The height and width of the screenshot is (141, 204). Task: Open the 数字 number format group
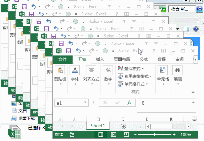(108, 75)
